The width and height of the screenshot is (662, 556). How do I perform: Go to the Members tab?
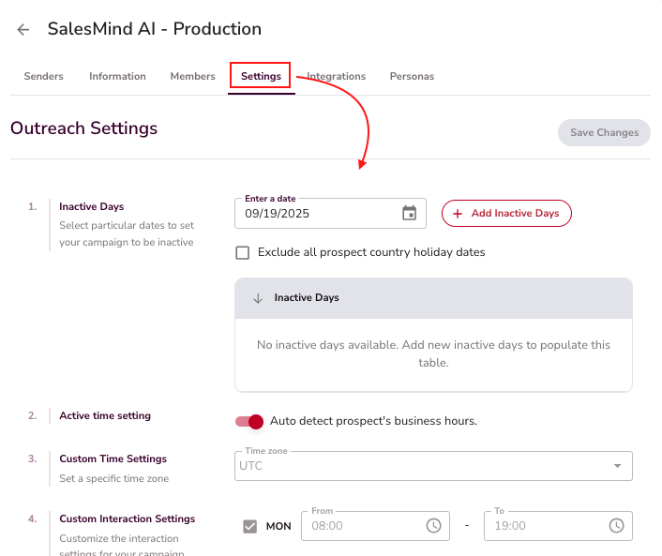pyautogui.click(x=192, y=76)
